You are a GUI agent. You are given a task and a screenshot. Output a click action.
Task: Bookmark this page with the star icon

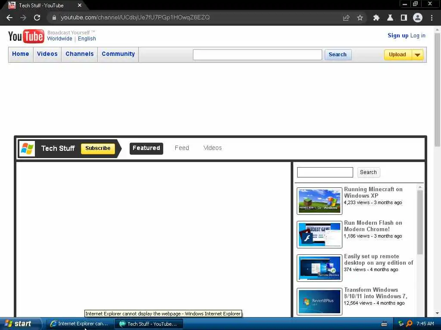tap(360, 18)
